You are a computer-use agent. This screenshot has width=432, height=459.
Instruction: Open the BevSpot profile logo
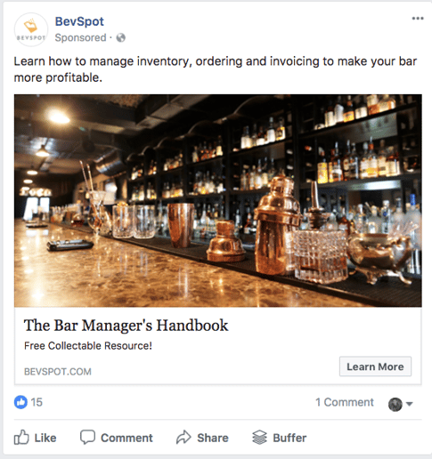coord(31,29)
